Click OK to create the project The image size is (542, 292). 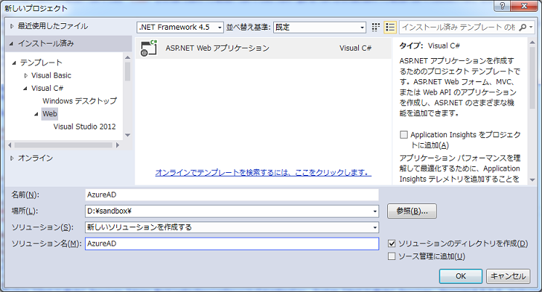(x=461, y=276)
